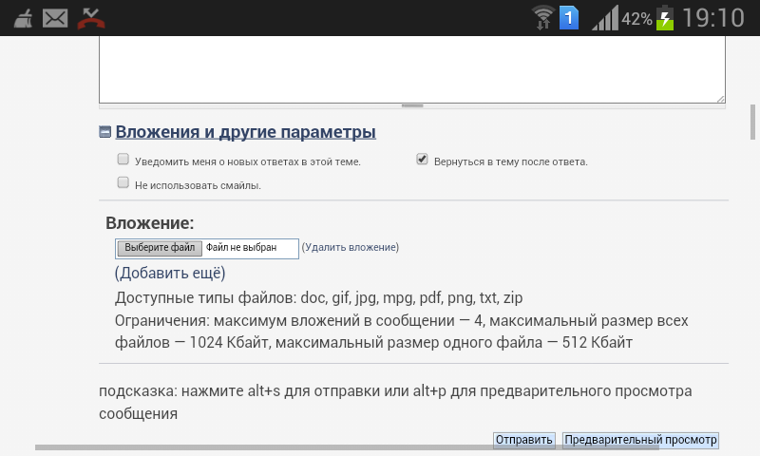
Task: Focus the message text area
Action: tap(412, 69)
